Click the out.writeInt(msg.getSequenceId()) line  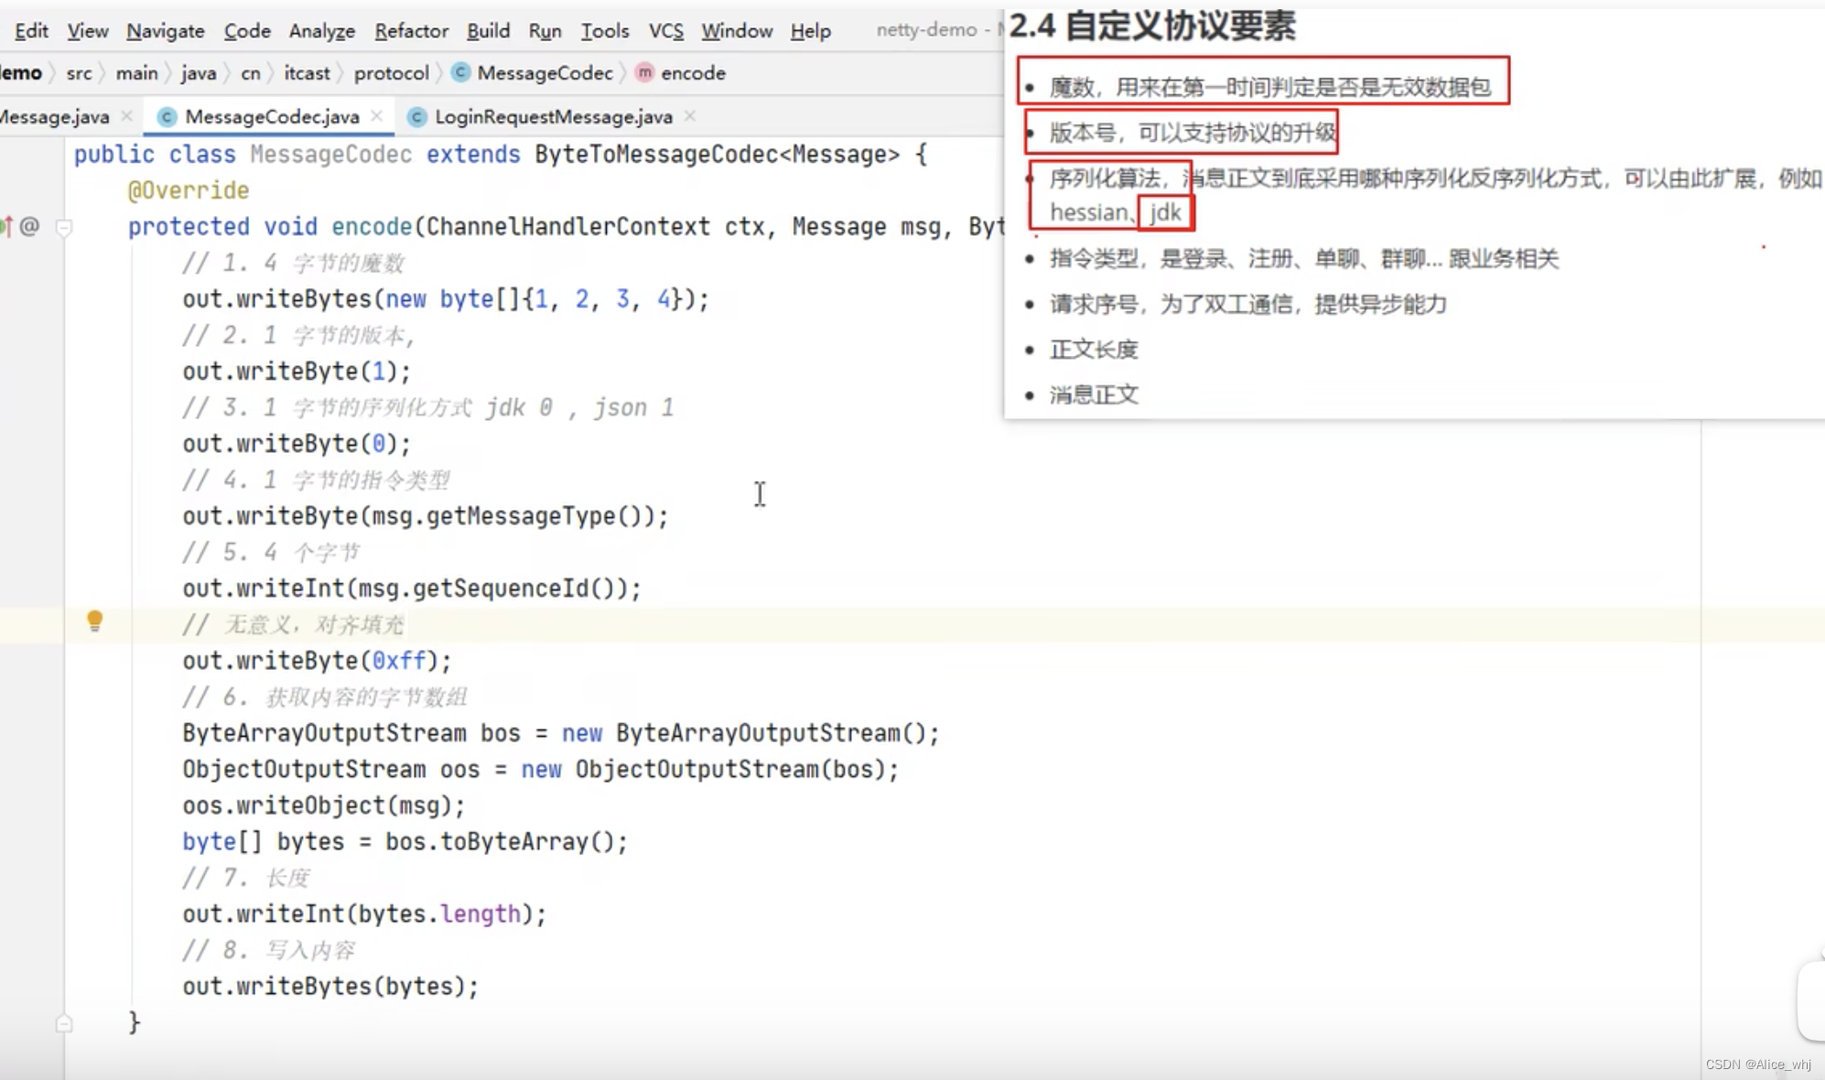click(x=412, y=589)
